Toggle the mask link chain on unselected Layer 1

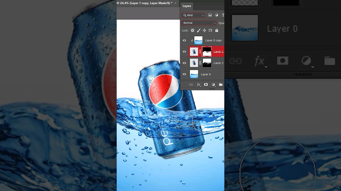coord(200,63)
